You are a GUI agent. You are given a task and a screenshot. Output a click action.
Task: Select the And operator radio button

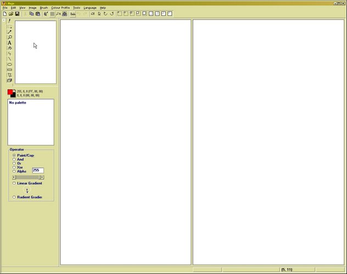[x=14, y=159]
